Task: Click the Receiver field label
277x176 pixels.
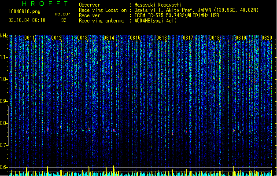Action: (x=89, y=15)
